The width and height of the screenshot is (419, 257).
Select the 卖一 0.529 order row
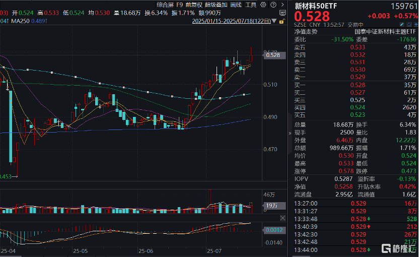click(x=355, y=77)
